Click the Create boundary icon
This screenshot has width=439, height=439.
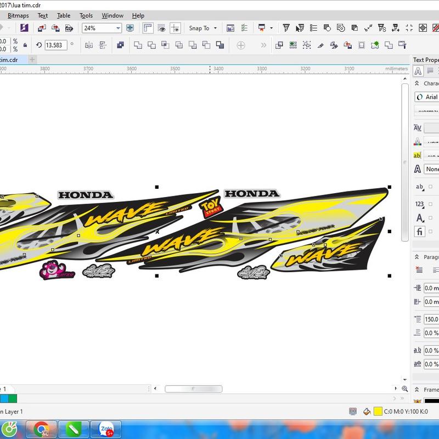click(220, 45)
